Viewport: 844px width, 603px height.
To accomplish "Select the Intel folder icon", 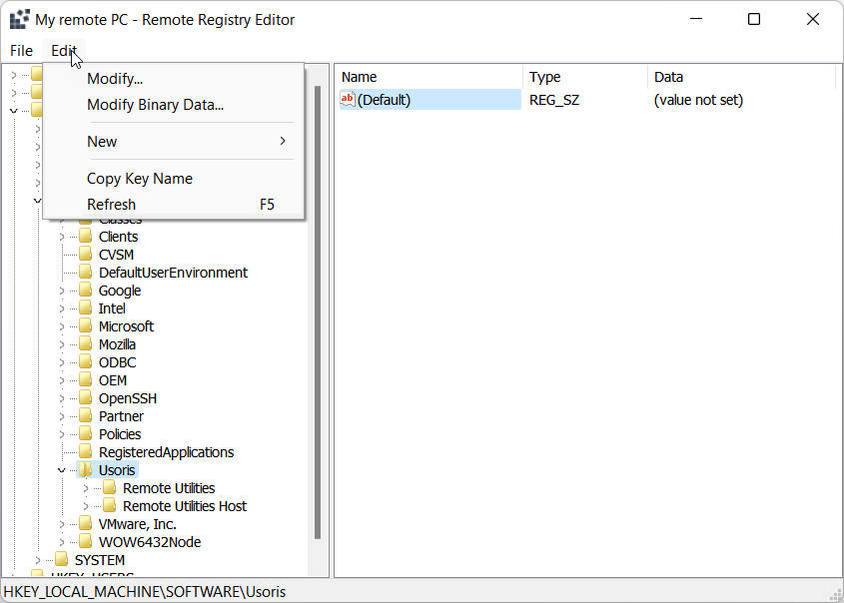I will (x=86, y=308).
